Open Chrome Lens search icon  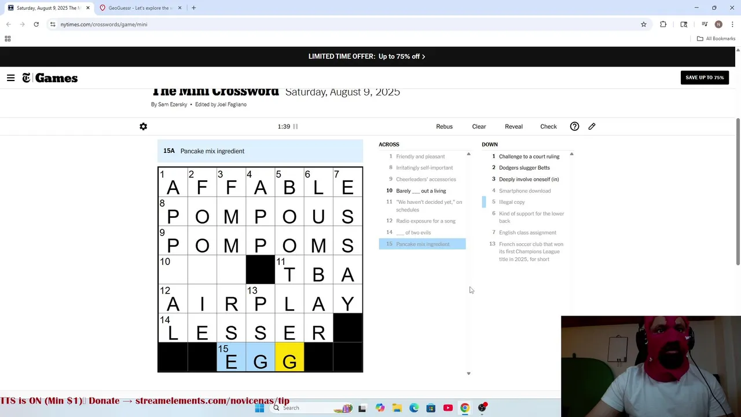pos(684,24)
